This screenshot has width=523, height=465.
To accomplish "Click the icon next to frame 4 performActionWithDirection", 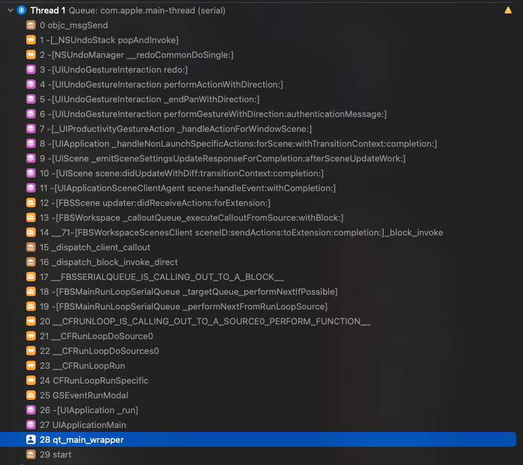I will tap(31, 84).
